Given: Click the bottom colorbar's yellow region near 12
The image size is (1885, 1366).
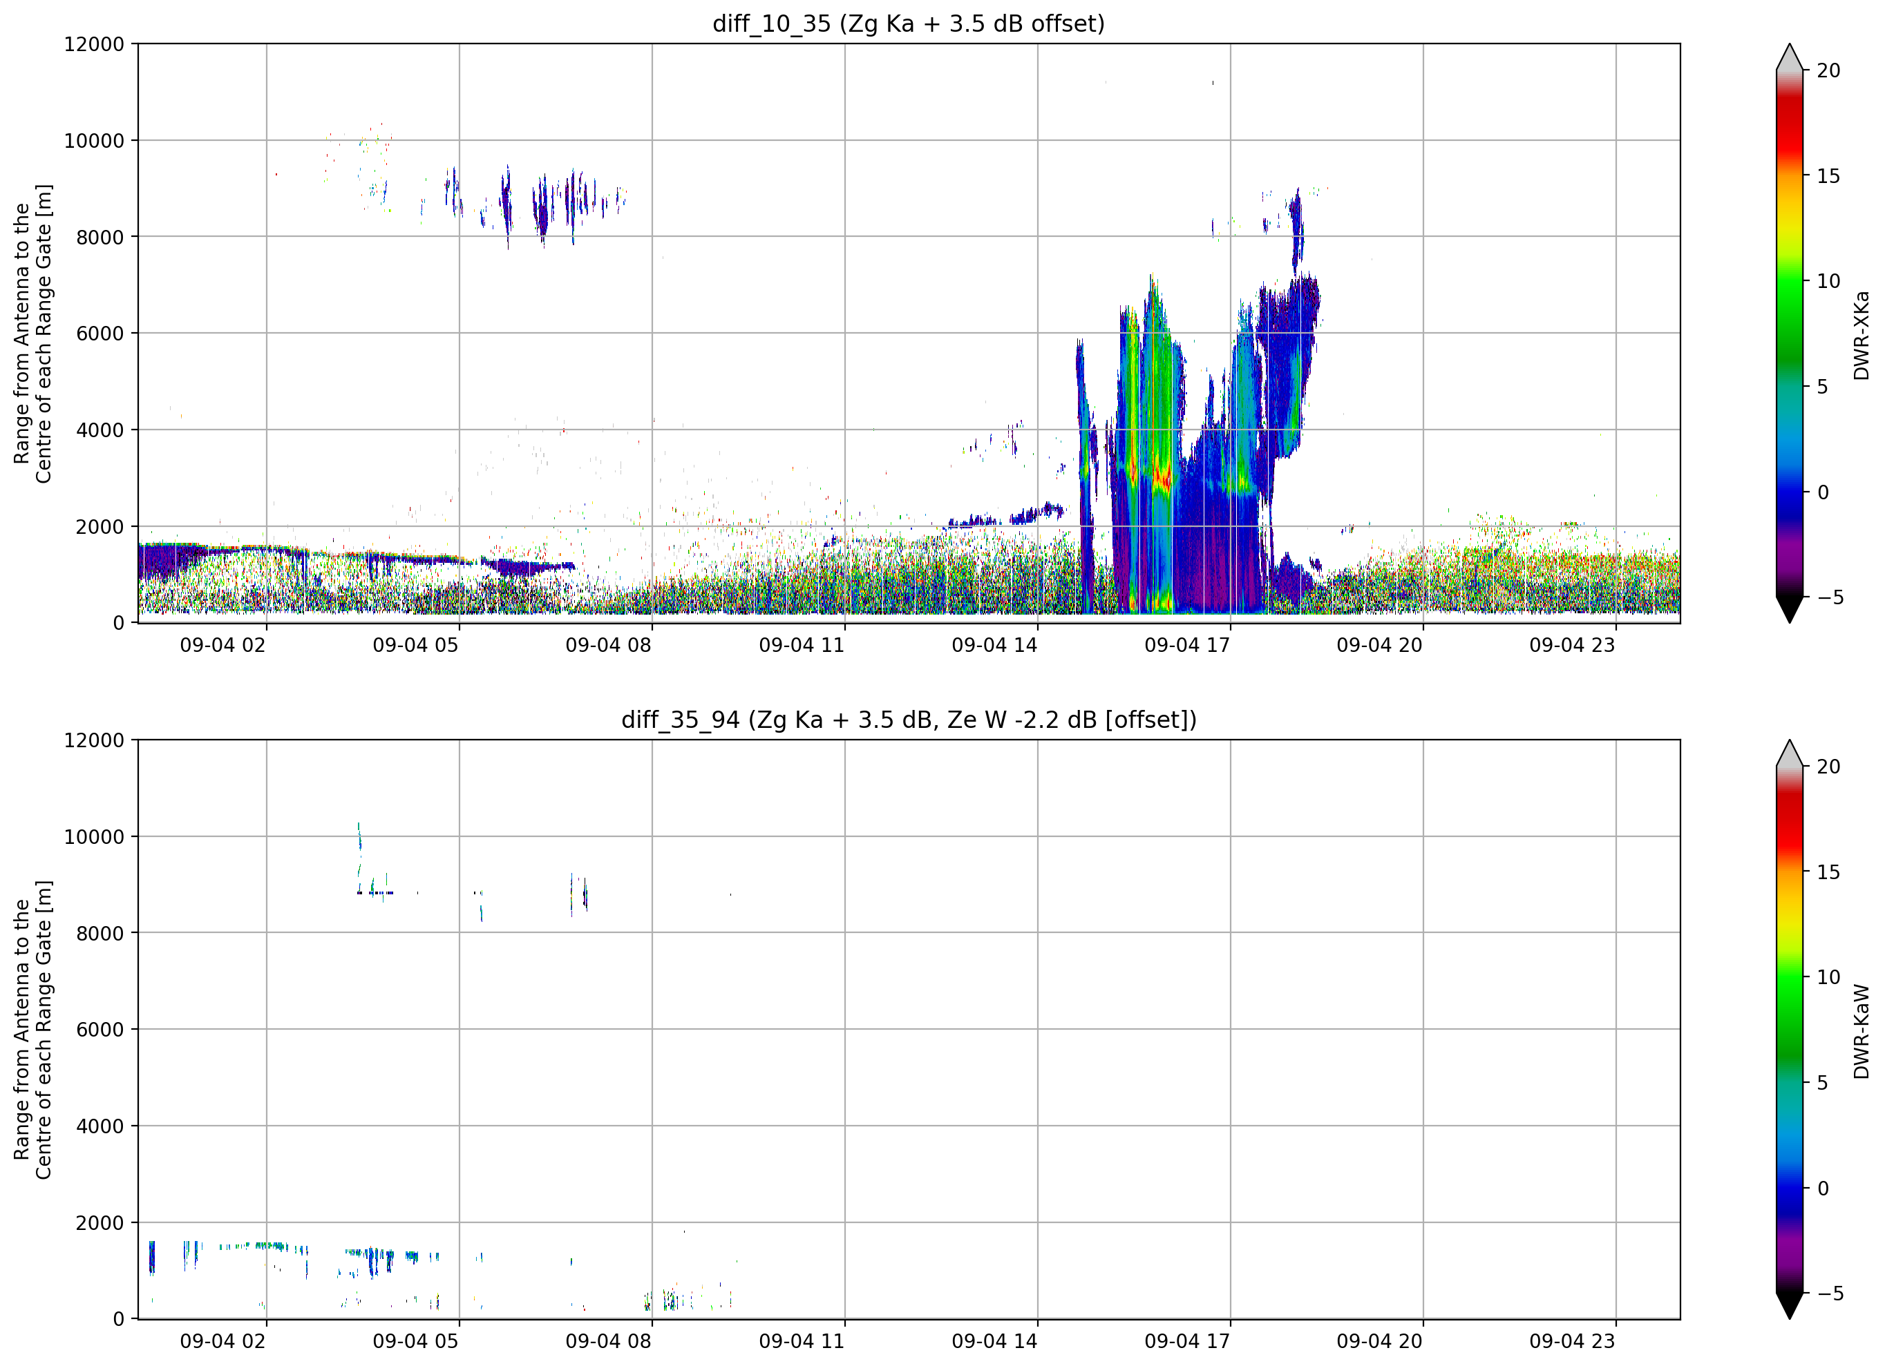Looking at the screenshot, I should click(x=1790, y=935).
